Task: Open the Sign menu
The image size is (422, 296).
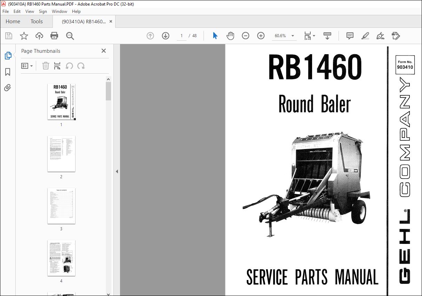Action: pos(43,11)
